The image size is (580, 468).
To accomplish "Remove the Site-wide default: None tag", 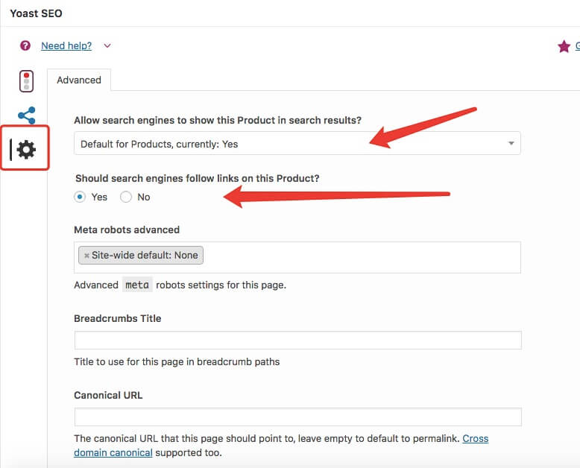I will 86,256.
